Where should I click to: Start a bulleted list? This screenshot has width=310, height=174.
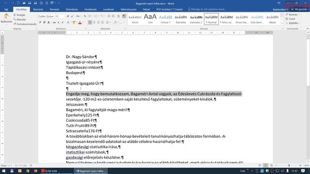(90, 16)
